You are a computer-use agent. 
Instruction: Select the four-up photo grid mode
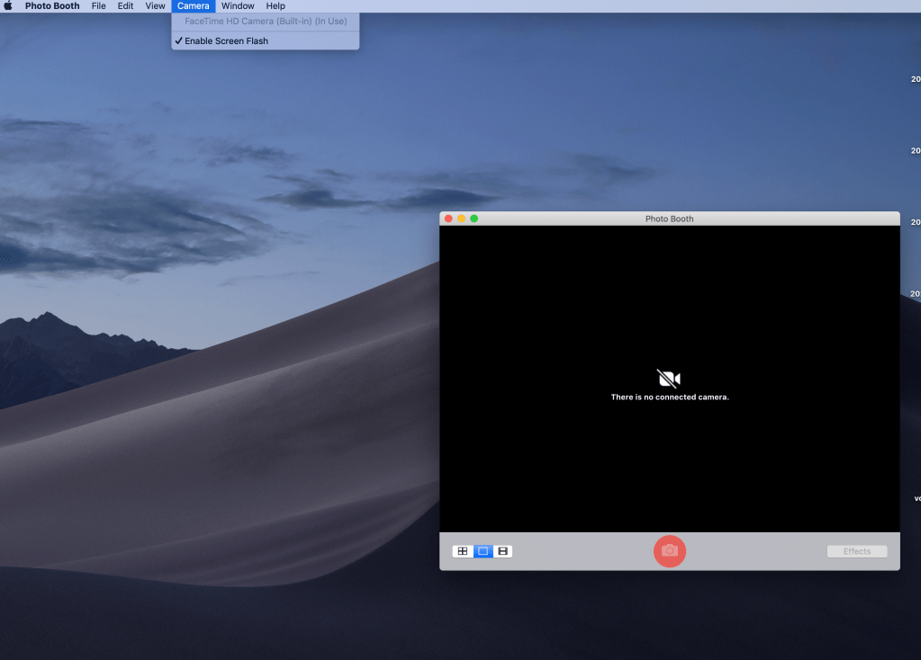point(463,551)
